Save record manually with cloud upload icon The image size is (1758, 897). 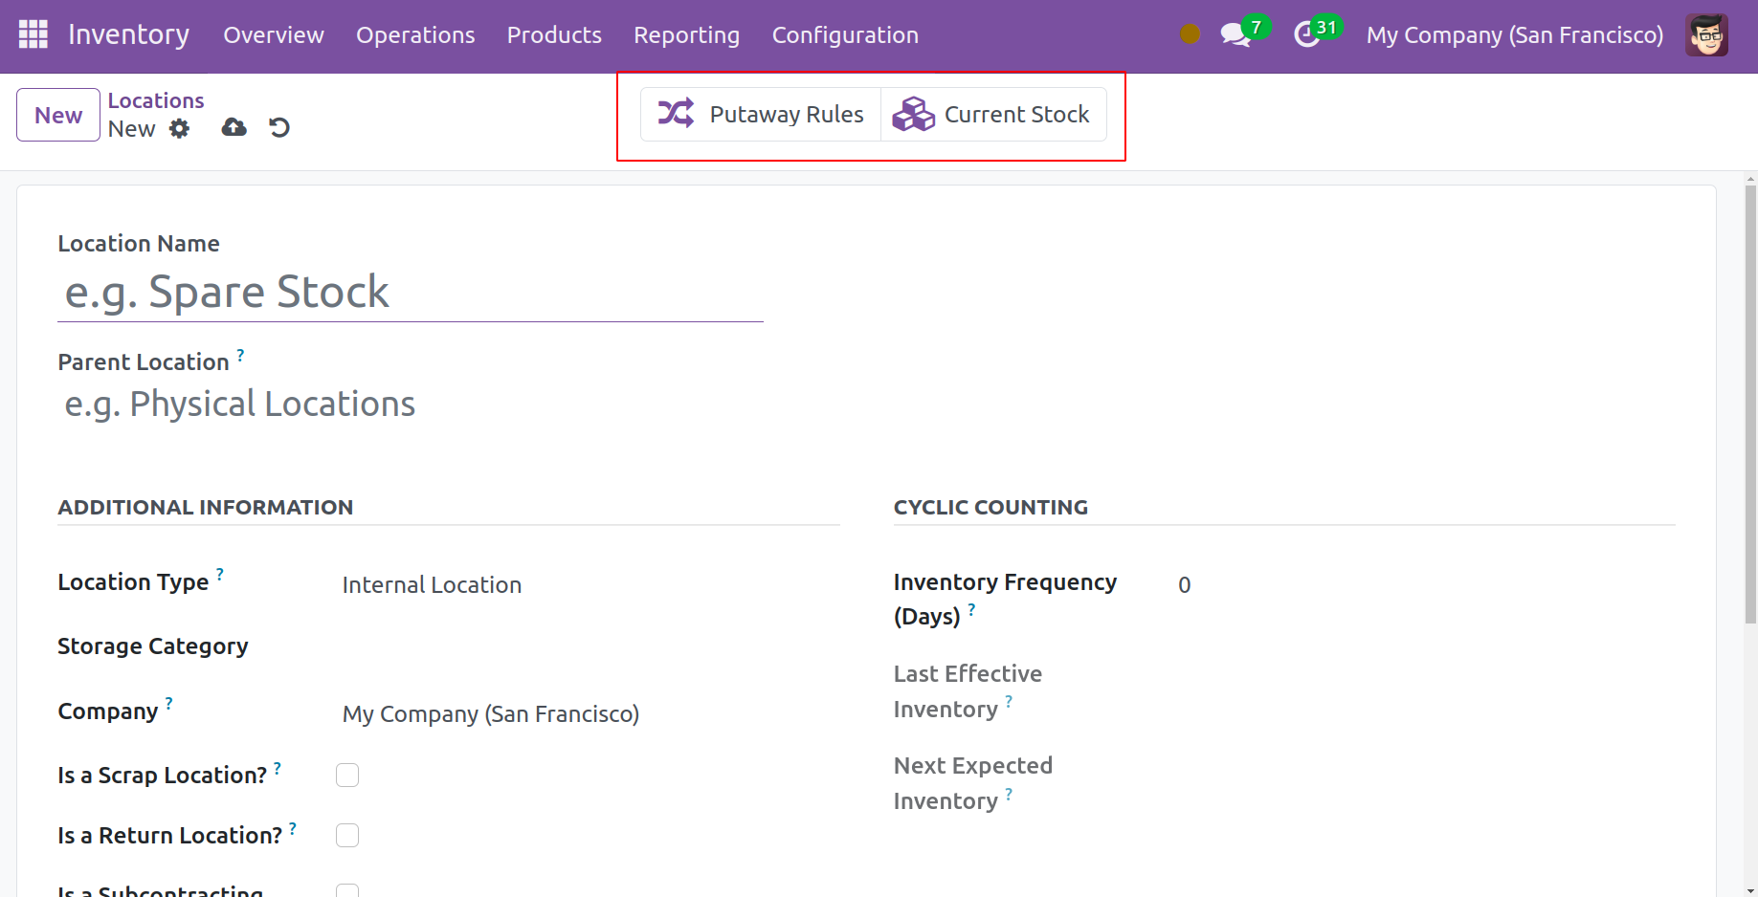(x=234, y=127)
